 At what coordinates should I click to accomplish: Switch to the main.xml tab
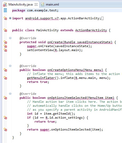(50, 5)
